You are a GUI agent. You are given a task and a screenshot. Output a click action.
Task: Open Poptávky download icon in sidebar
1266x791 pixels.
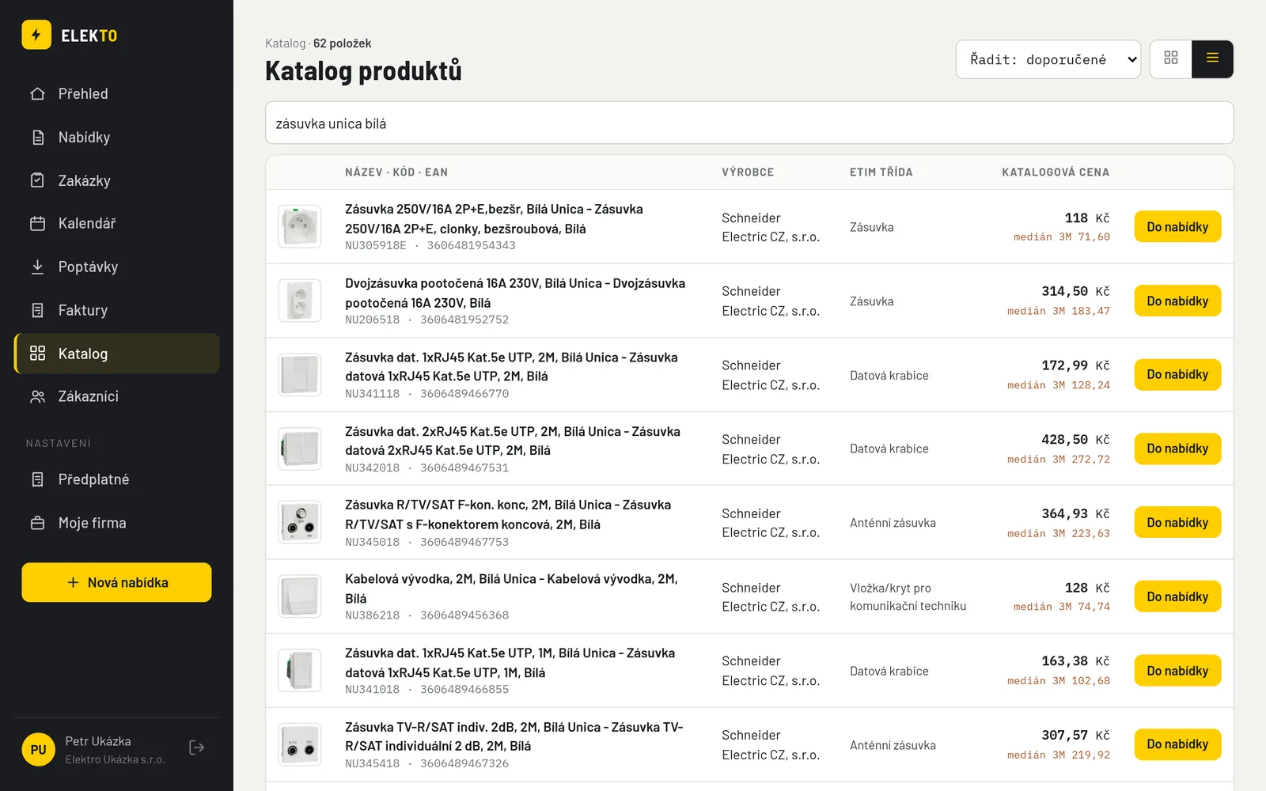tap(37, 267)
